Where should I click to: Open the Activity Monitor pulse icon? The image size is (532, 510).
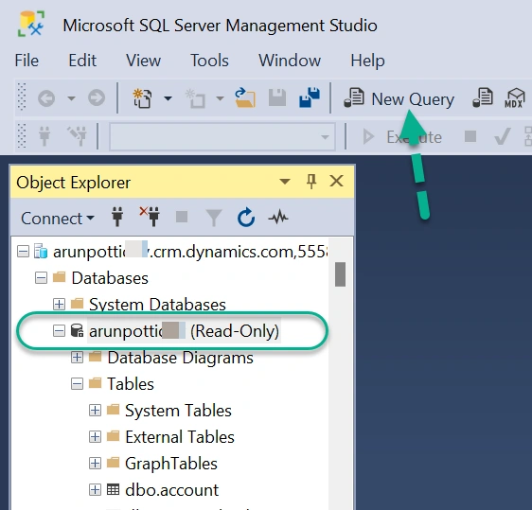pos(278,217)
